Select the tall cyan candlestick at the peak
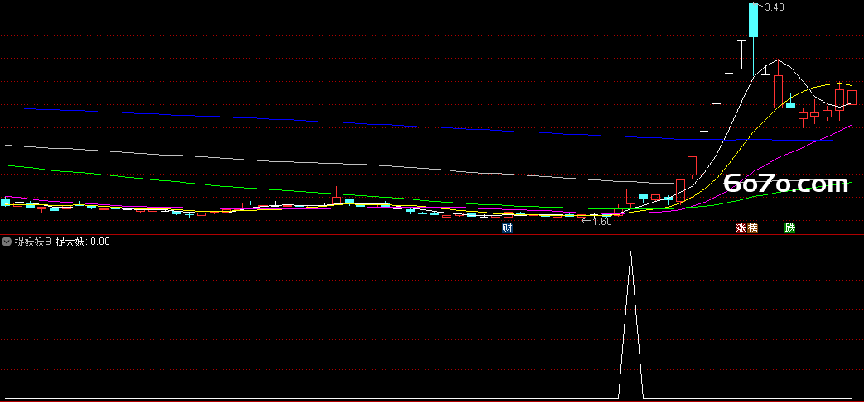The height and width of the screenshot is (402, 864). pos(753,20)
